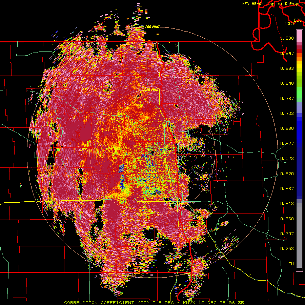Click the 10 DEC 25 06:35 timestamp
Image resolution: width=305 pixels, height=305 pixels.
tap(221, 303)
